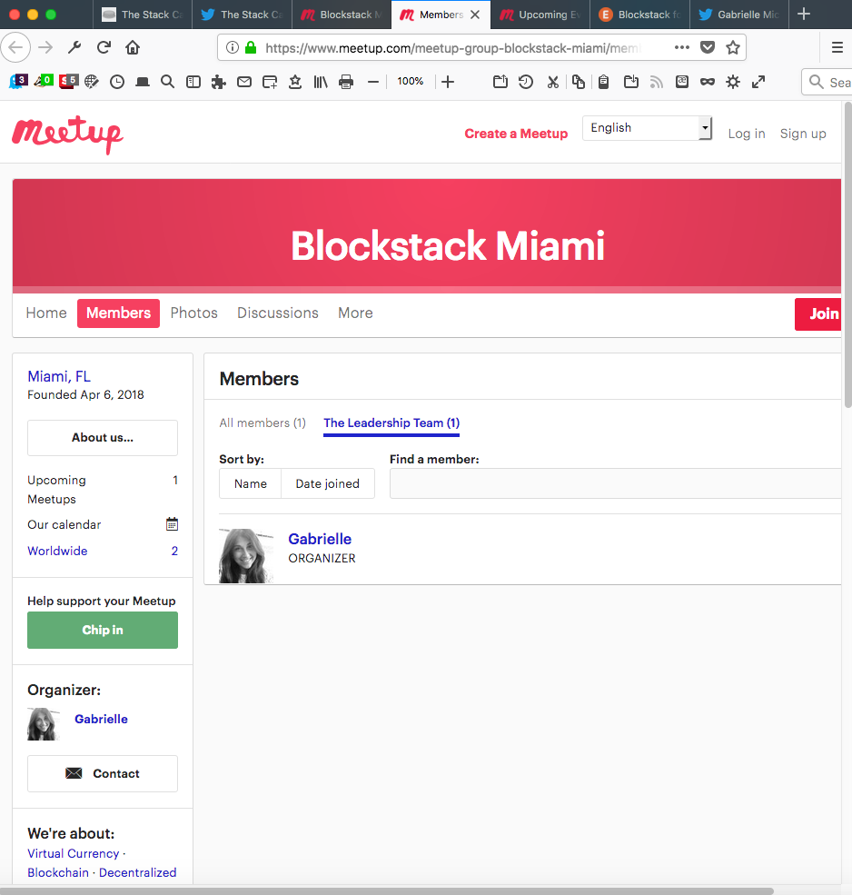Click the green Chip in button
This screenshot has width=852, height=895.
103,631
